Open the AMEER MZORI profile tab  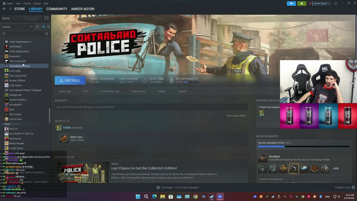pyautogui.click(x=83, y=9)
